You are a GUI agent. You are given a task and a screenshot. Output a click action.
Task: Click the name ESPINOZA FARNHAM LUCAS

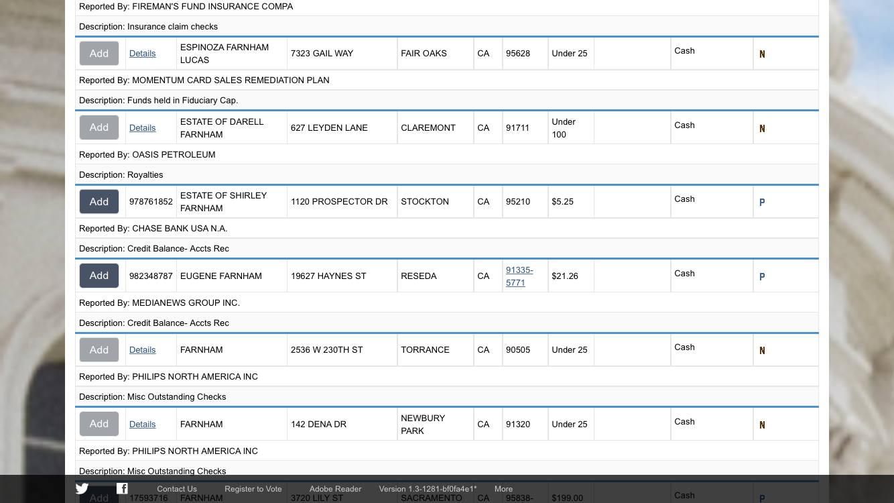click(225, 54)
